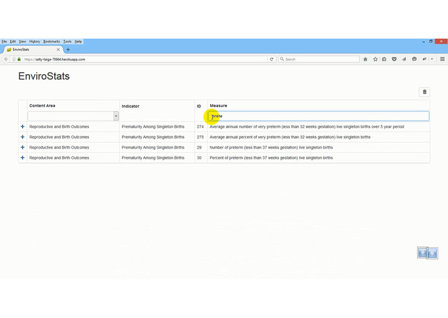Click the Hello chat bubble icon
Viewport: 448px width, 318px height.
[x=414, y=59]
